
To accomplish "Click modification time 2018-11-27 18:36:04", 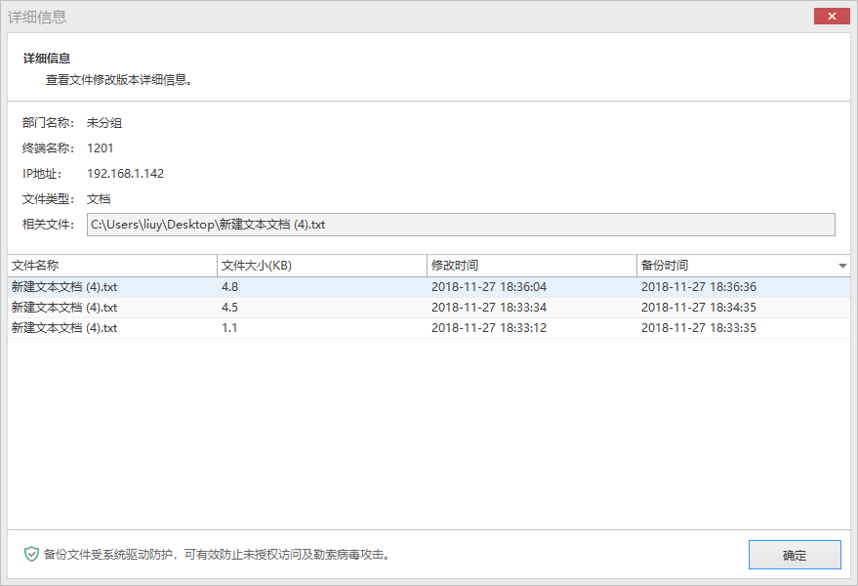I will point(488,287).
